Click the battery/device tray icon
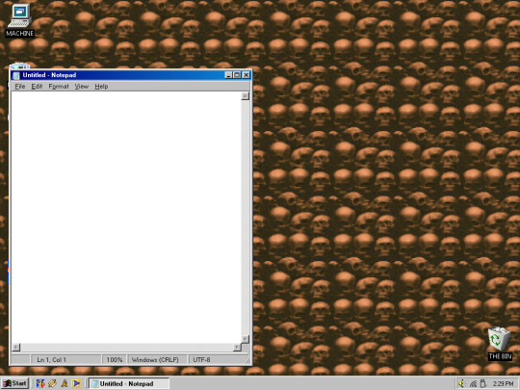The width and height of the screenshot is (520, 390). point(483,383)
